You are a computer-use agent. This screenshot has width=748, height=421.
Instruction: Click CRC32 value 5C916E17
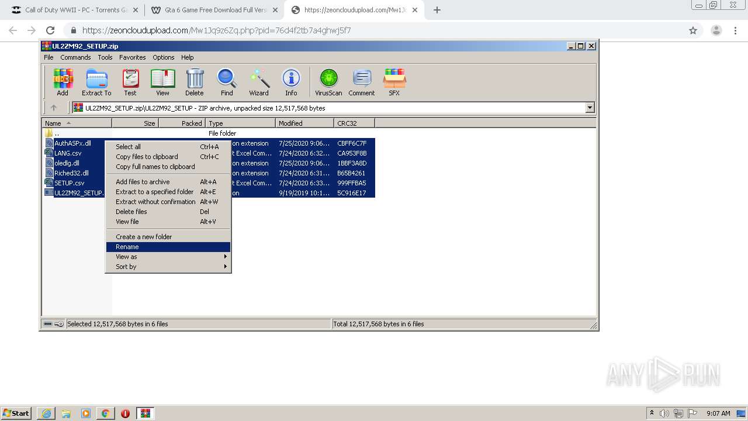[x=352, y=193]
